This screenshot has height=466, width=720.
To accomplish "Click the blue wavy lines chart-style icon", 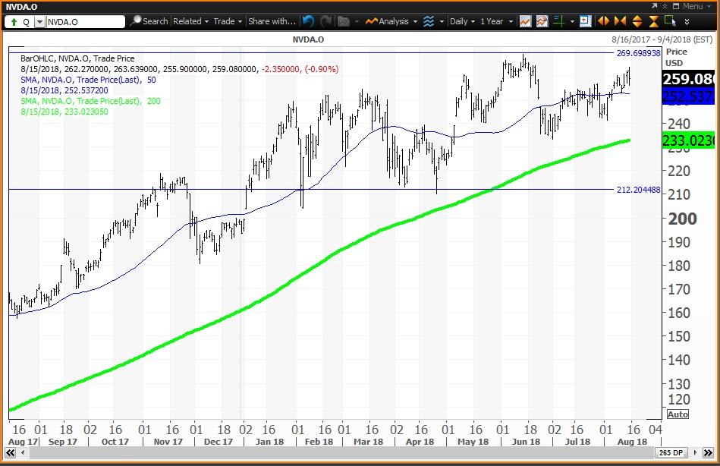I will pyautogui.click(x=429, y=21).
